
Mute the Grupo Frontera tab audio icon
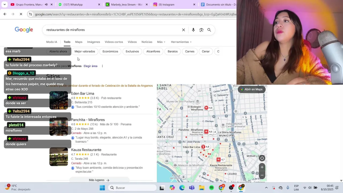click(x=46, y=5)
